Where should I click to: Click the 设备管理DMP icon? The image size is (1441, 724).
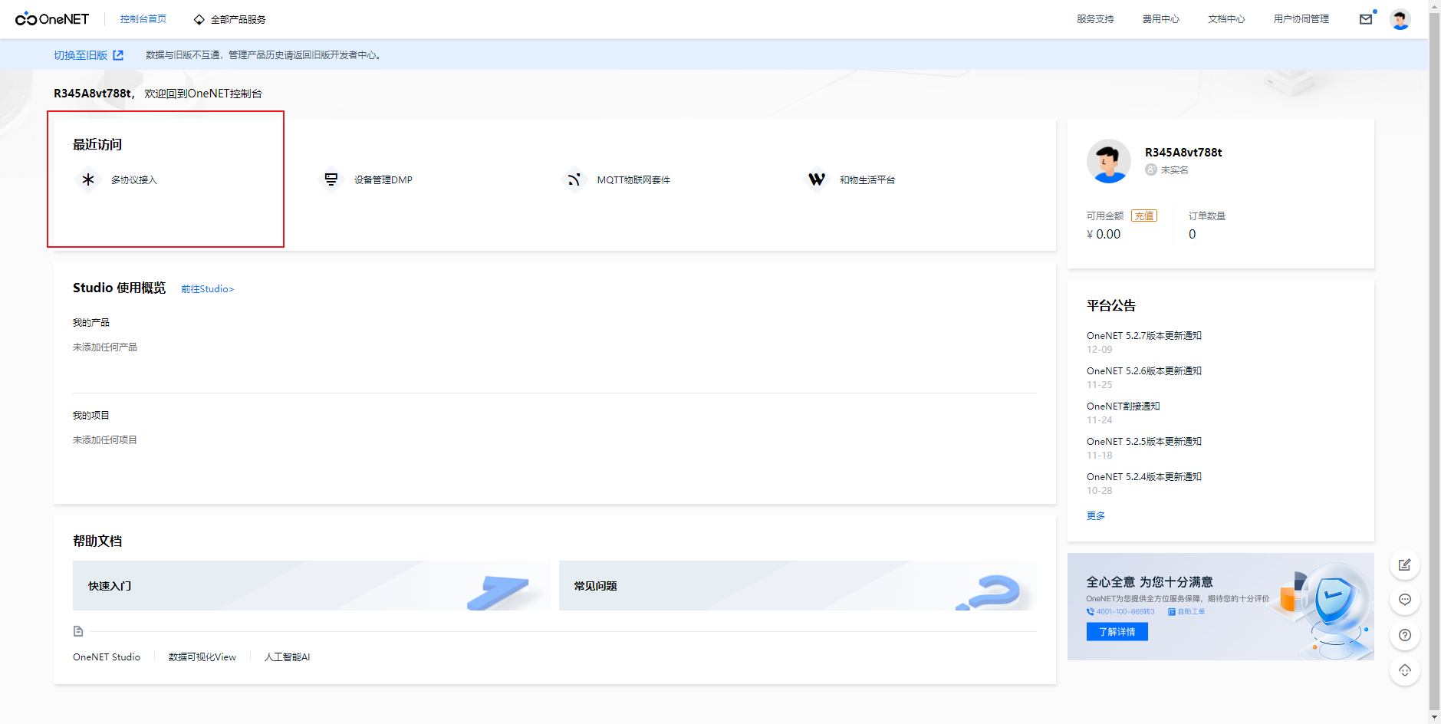331,179
